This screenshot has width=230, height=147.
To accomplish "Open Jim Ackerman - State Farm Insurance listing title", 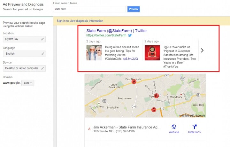I will (127, 127).
